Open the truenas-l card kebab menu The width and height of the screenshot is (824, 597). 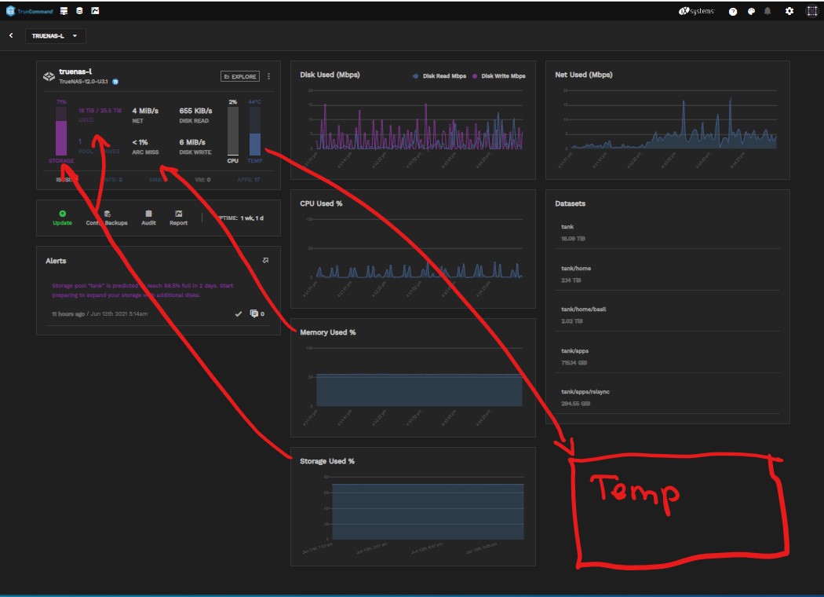[x=268, y=76]
